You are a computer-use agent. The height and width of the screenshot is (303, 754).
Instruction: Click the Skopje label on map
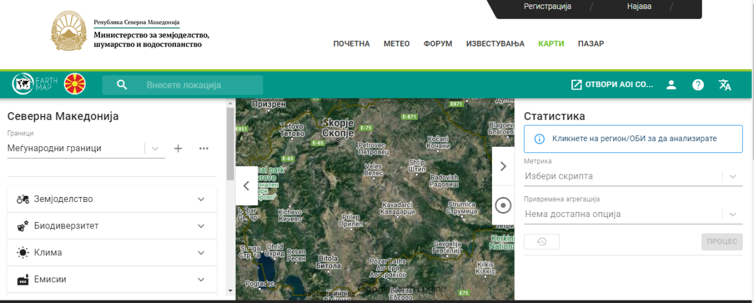tap(338, 127)
